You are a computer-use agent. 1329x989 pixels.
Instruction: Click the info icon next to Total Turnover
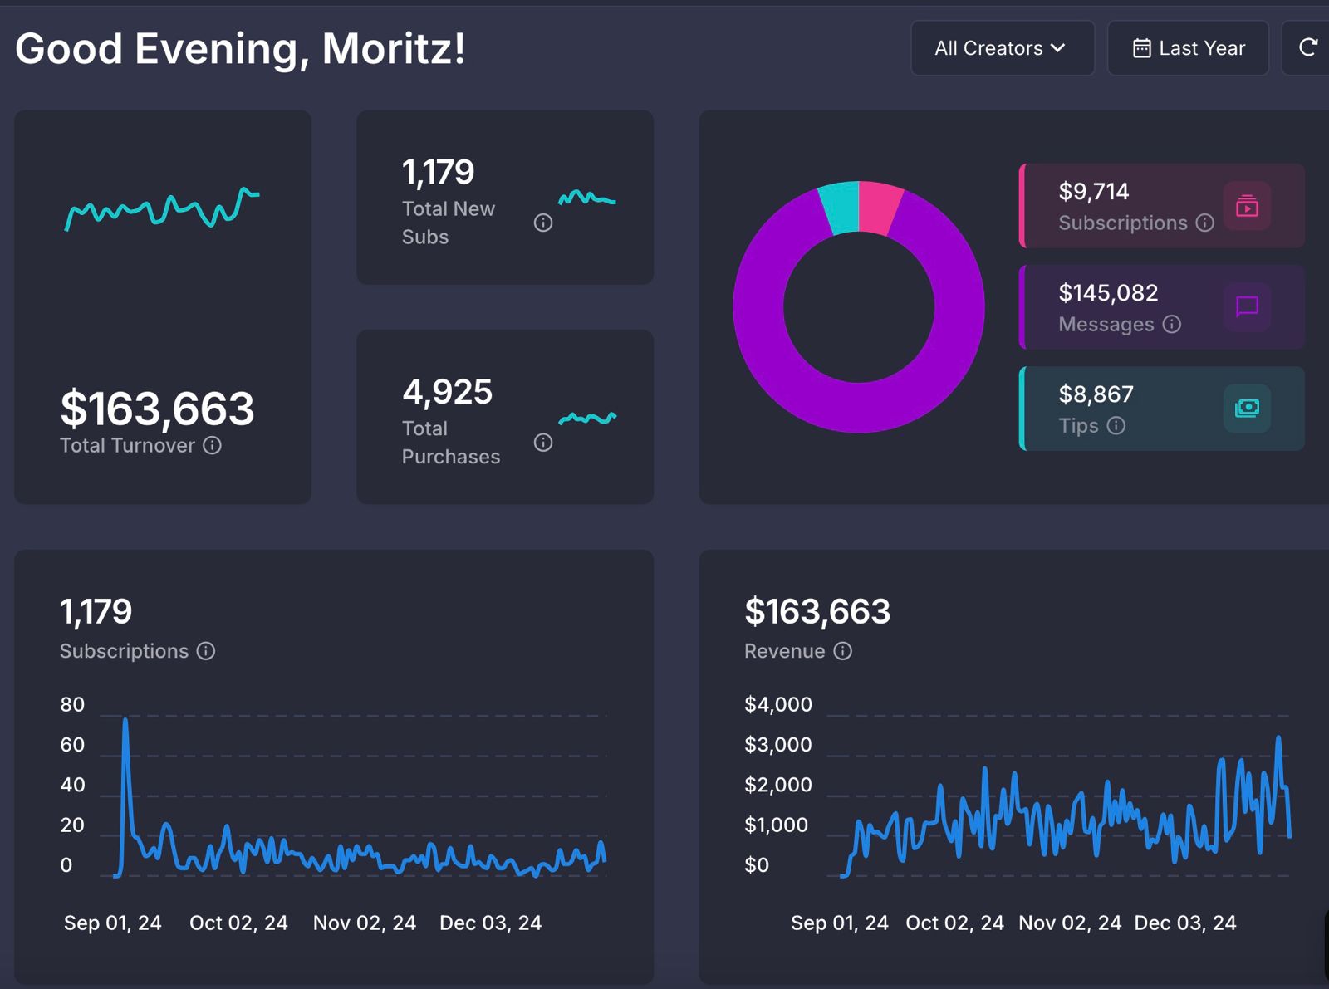(x=213, y=446)
